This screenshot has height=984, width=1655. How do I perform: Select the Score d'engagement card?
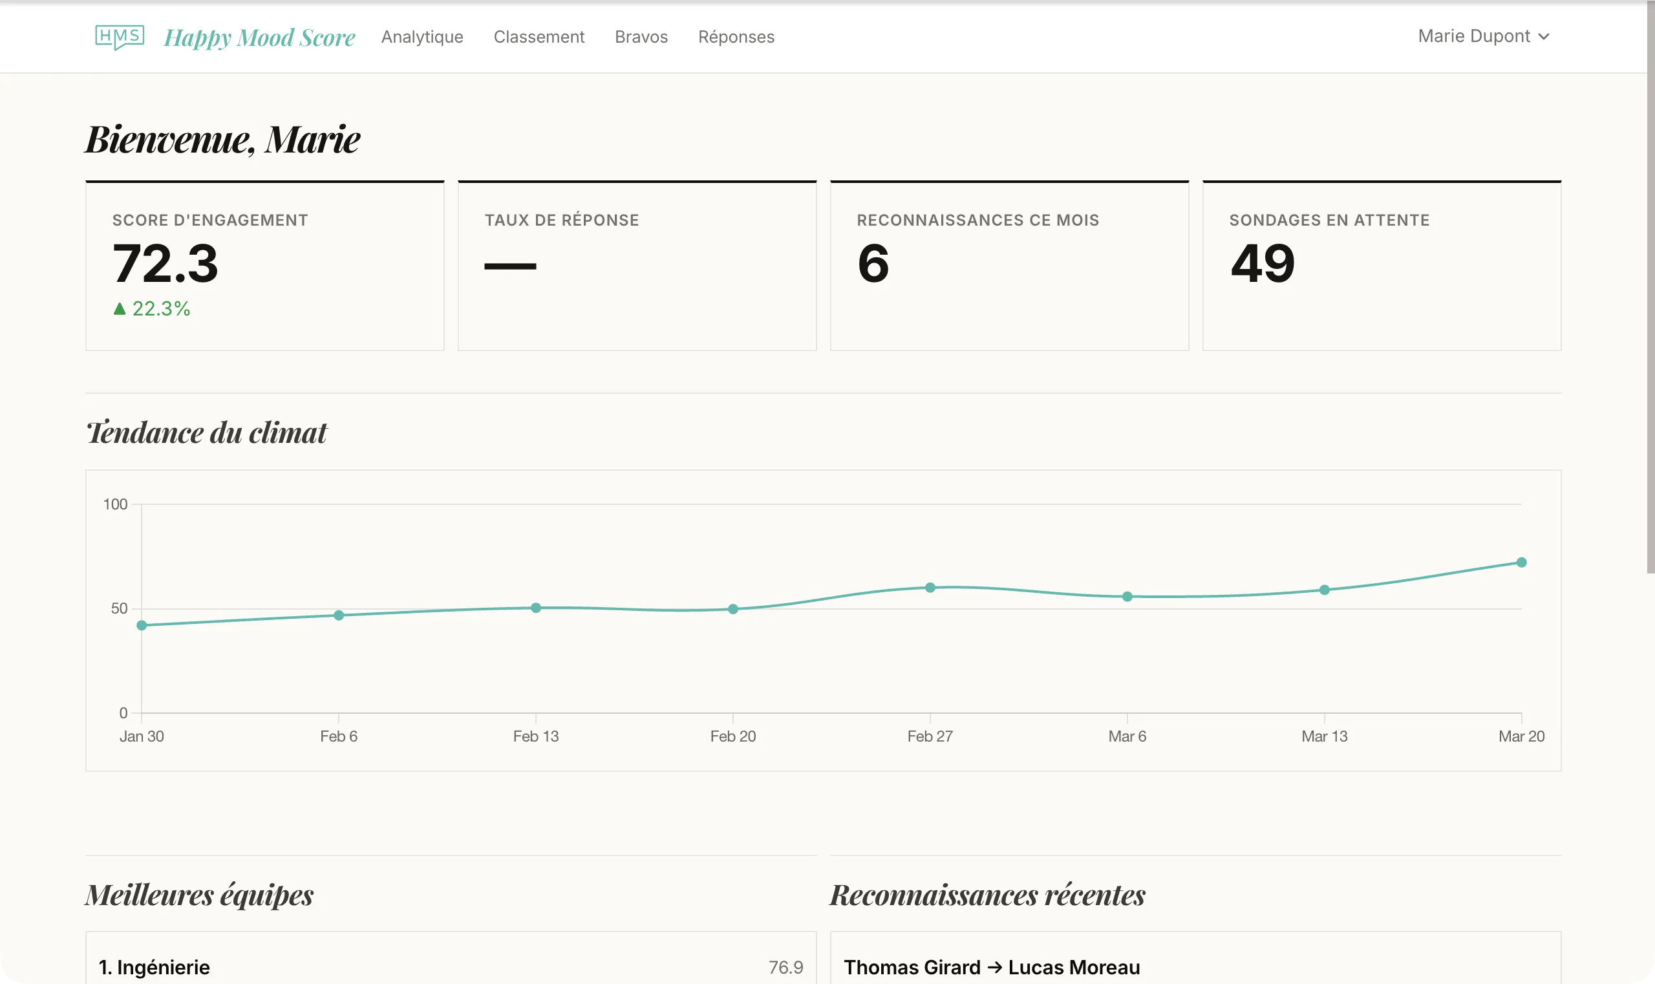click(x=264, y=265)
